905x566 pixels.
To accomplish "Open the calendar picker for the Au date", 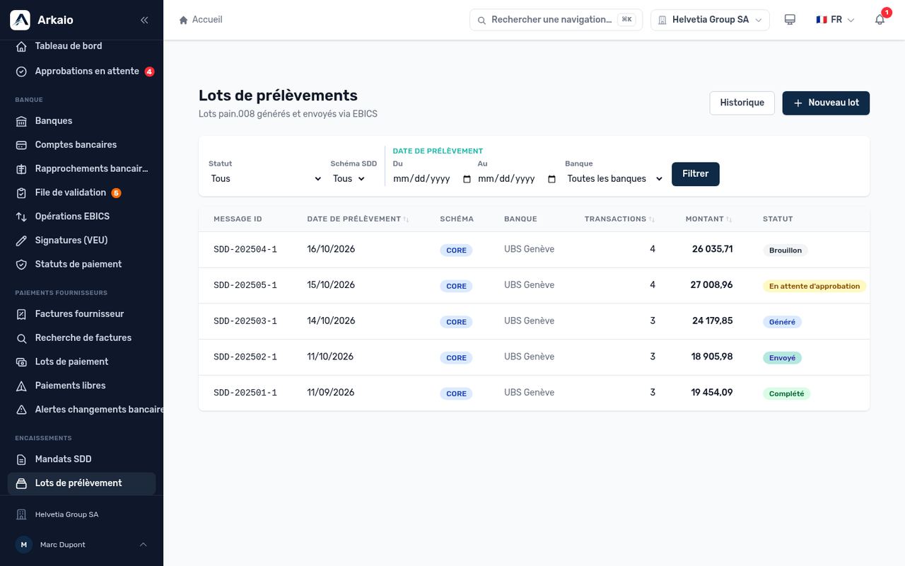I will click(551, 179).
